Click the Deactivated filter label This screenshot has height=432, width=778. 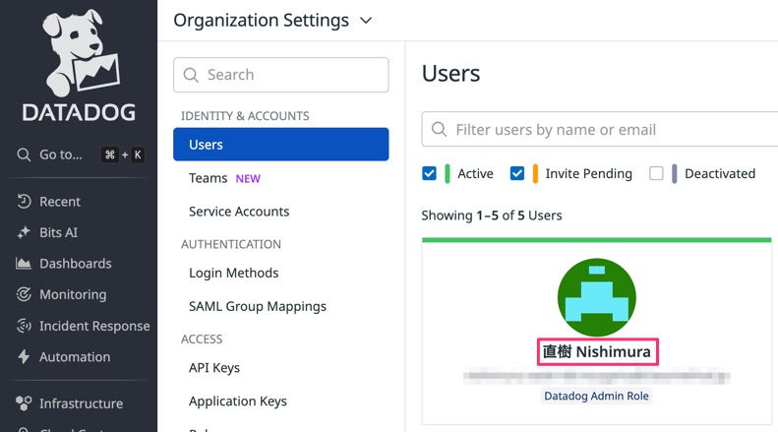pyautogui.click(x=720, y=173)
